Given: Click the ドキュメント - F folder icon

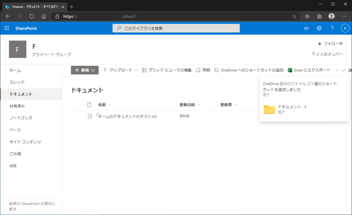Looking at the screenshot, I should coord(269,110).
